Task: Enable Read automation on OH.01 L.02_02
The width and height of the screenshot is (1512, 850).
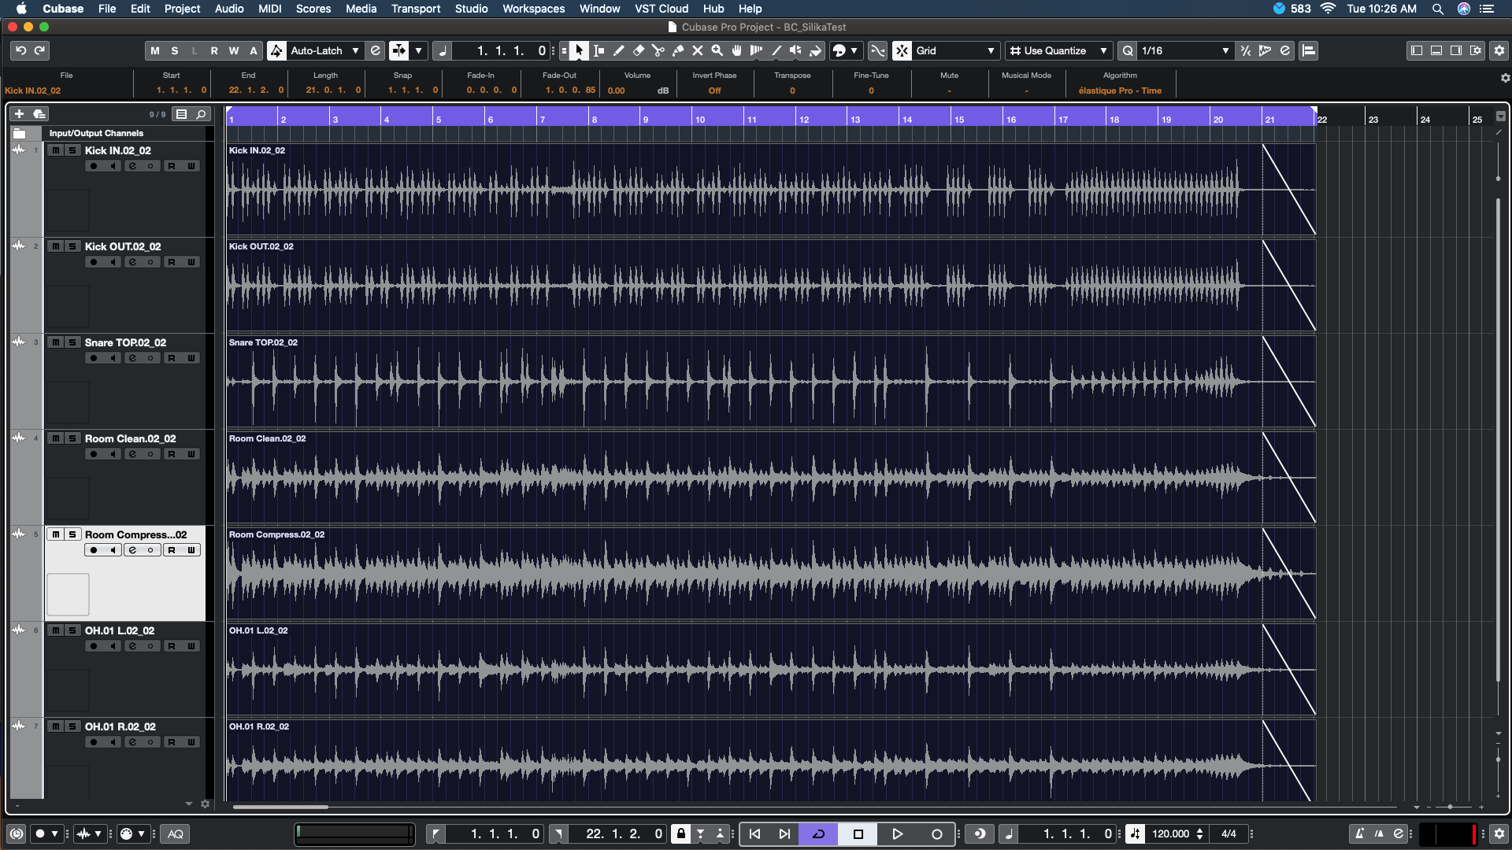Action: [x=172, y=646]
